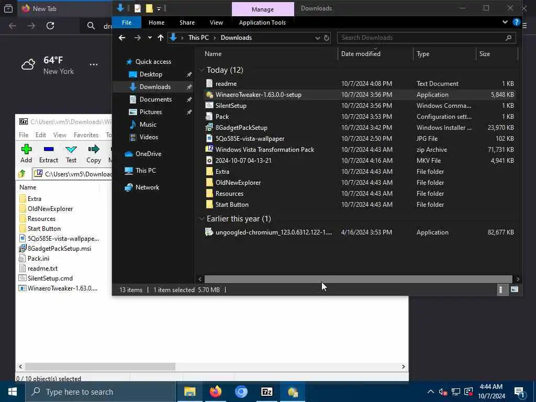Screen dimensions: 536x402
Task: Collapse the Today (12) group
Action: pos(202,70)
